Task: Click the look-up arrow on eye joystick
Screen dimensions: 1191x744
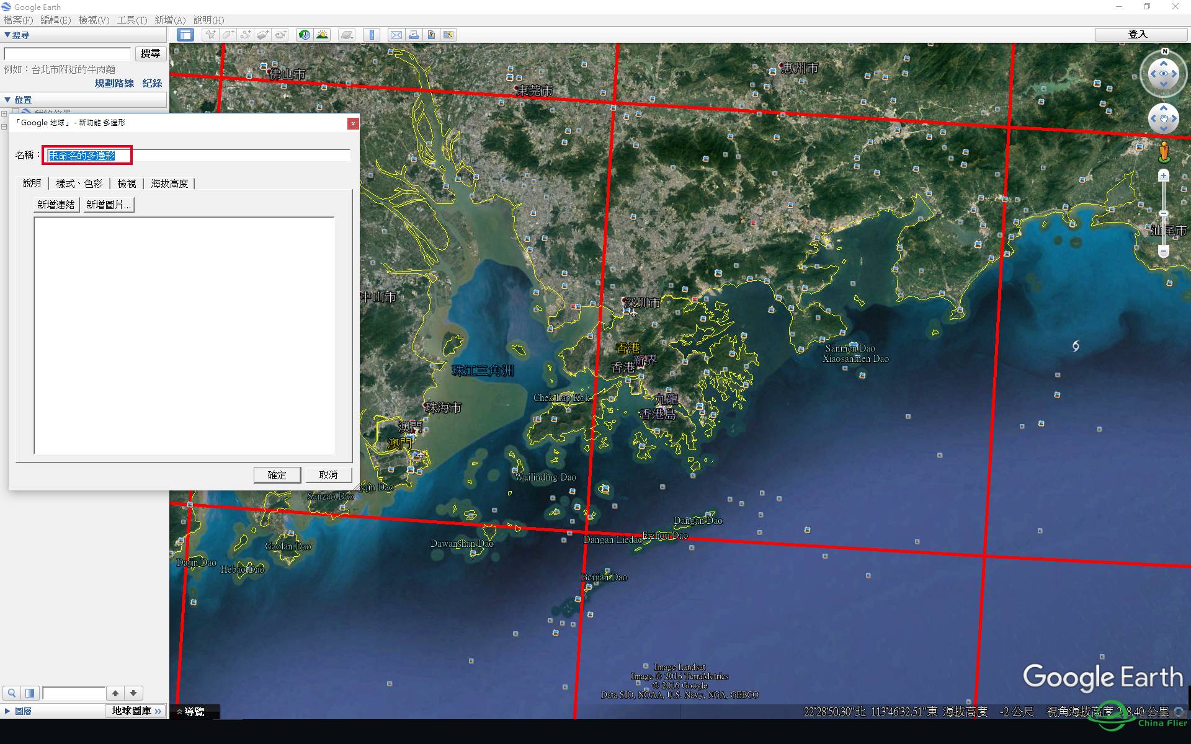Action: (x=1164, y=63)
